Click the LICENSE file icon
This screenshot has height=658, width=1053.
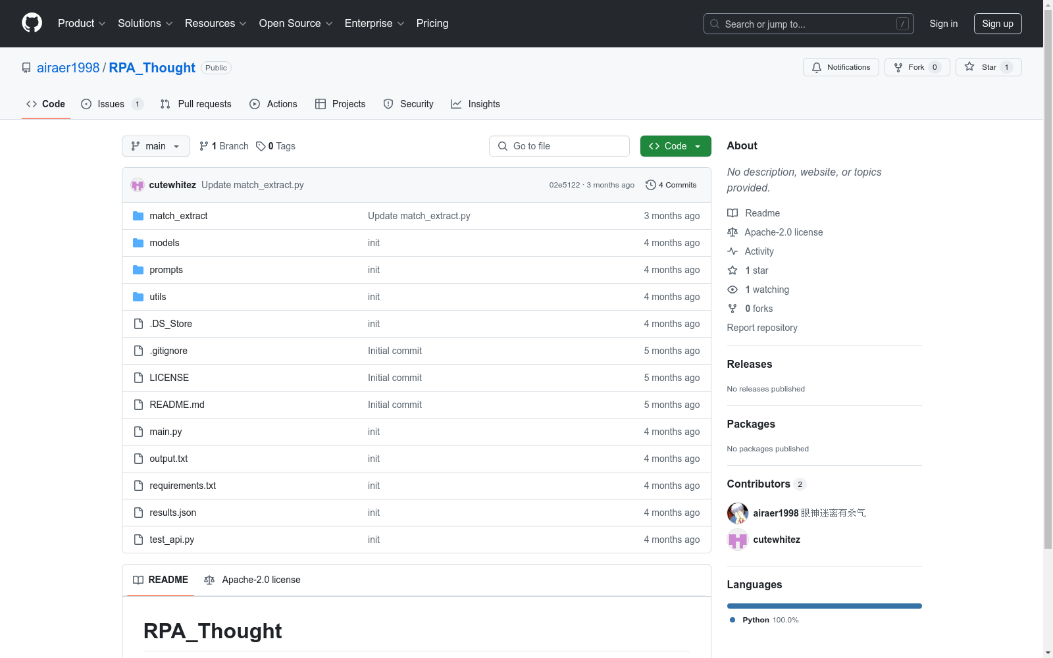138,378
